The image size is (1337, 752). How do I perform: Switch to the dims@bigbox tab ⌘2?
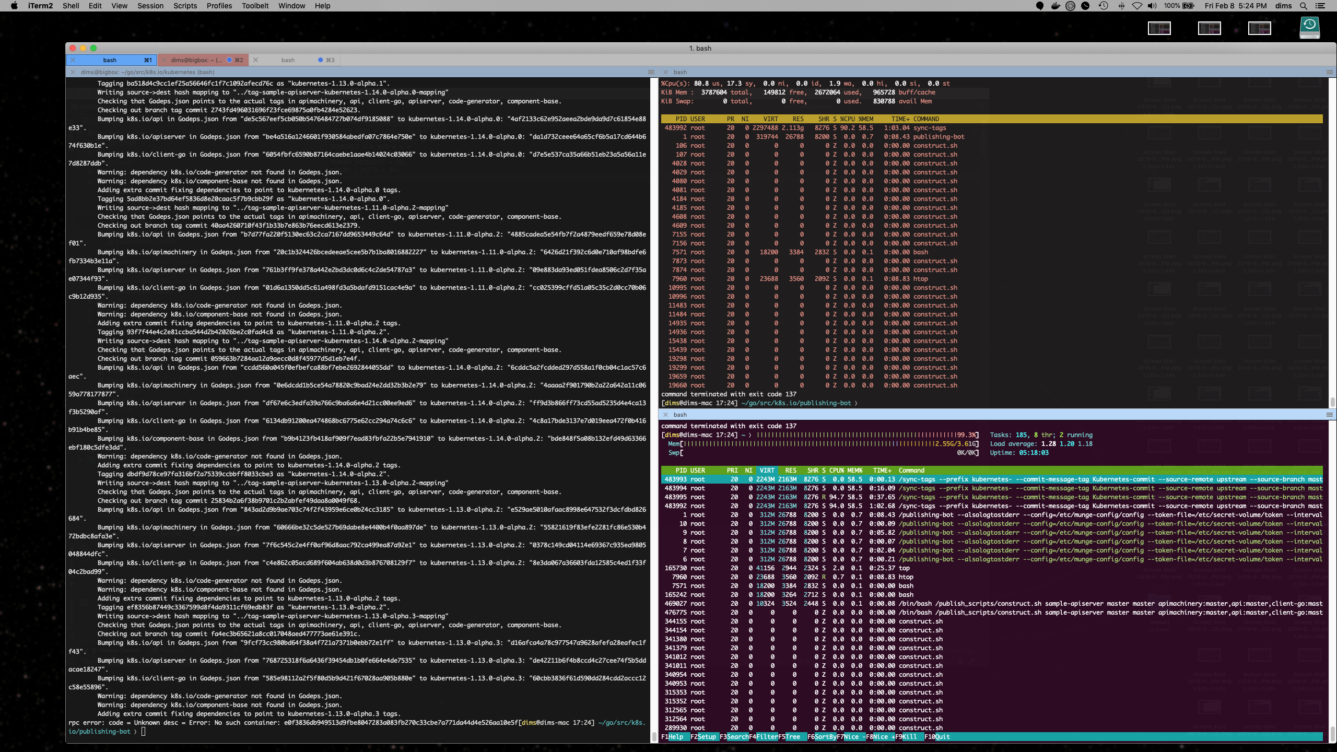tap(203, 60)
